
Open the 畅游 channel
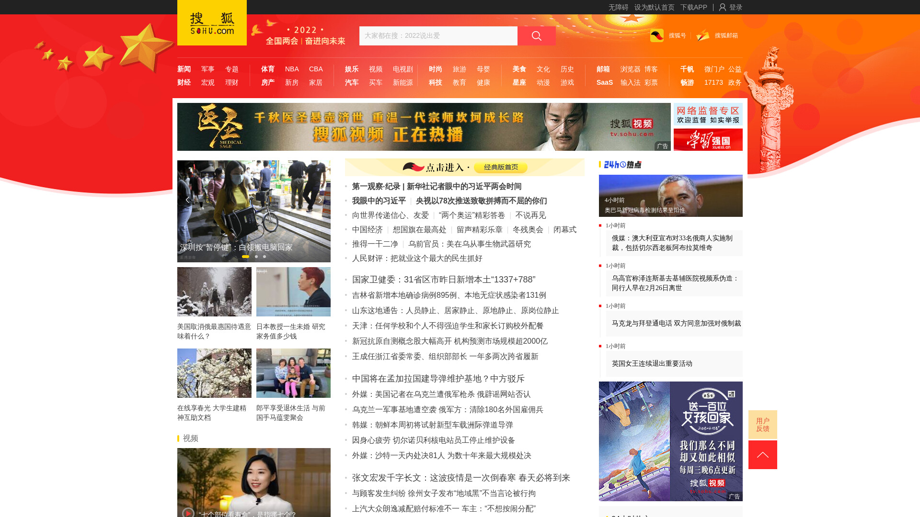[x=687, y=82]
